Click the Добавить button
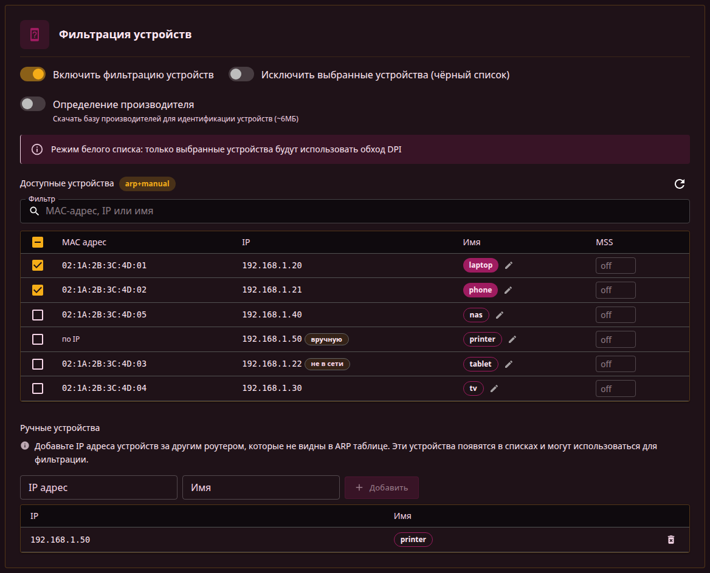Image resolution: width=710 pixels, height=573 pixels. point(382,487)
